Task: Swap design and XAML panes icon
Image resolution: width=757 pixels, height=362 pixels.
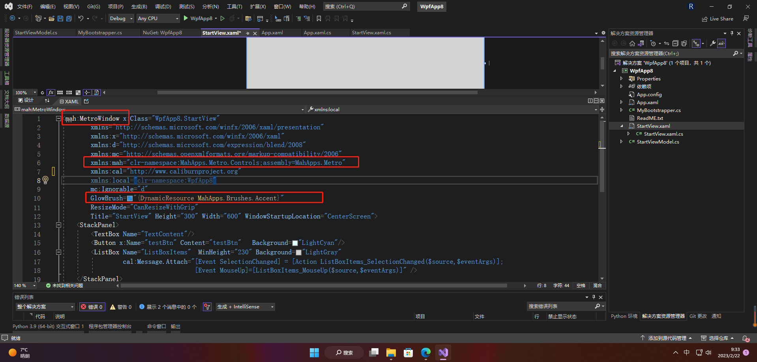Action: (x=47, y=101)
